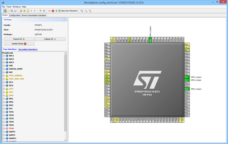Screen dimensions: 228x144
Task: Click the Collapse All button
Action: click(50, 39)
